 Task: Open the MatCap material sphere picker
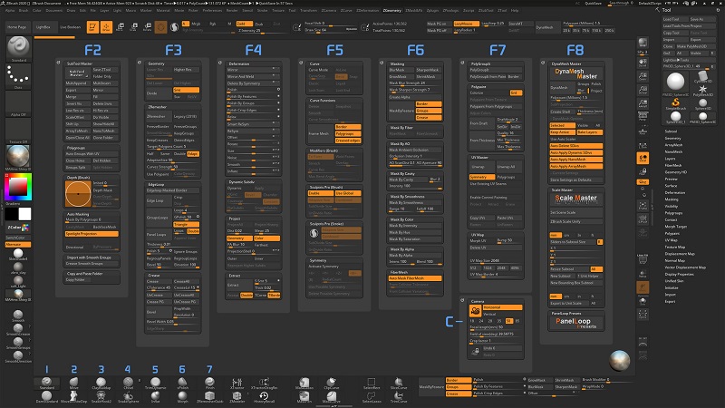point(16,157)
